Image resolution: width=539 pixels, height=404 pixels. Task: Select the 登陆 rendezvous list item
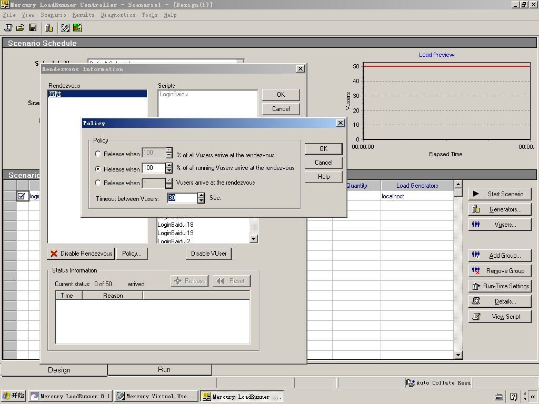[97, 94]
